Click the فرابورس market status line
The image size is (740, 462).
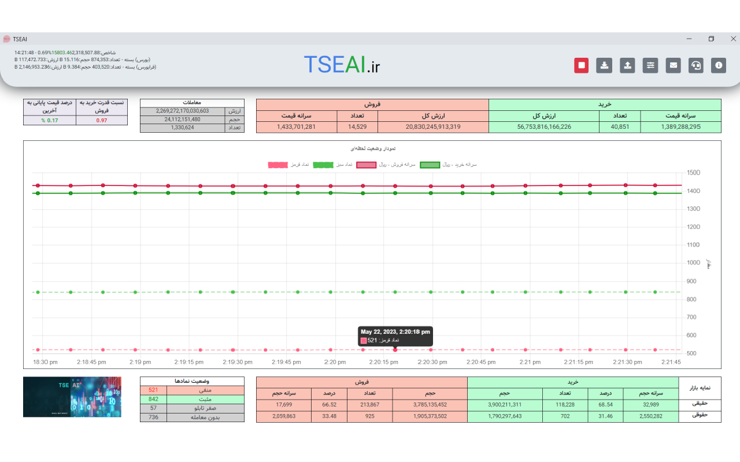(x=86, y=67)
